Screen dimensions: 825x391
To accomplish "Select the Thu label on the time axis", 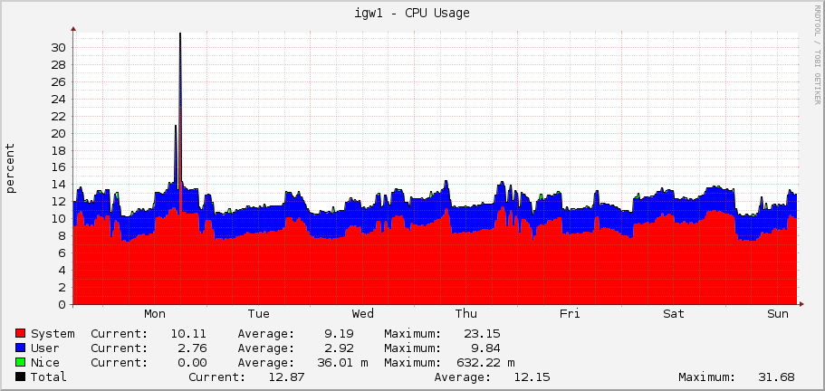I will pyautogui.click(x=466, y=314).
